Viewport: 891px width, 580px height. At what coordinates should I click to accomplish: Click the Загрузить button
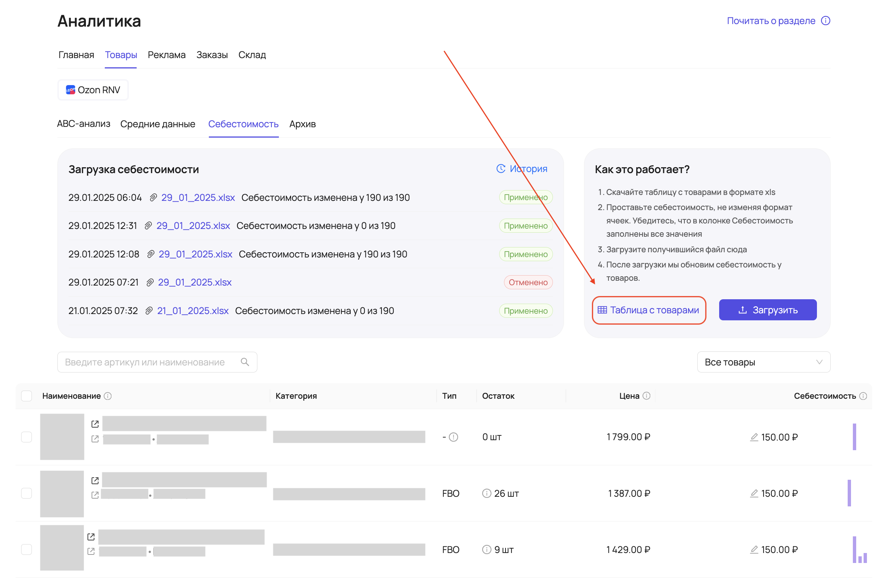coord(767,310)
